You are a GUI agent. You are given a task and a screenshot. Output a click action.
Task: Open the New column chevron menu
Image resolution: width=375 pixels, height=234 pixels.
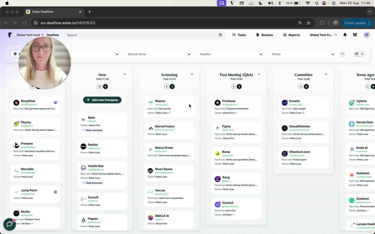coord(125,74)
